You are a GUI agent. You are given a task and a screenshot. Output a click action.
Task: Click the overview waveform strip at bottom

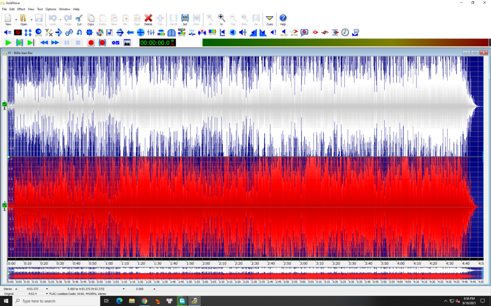point(245,273)
